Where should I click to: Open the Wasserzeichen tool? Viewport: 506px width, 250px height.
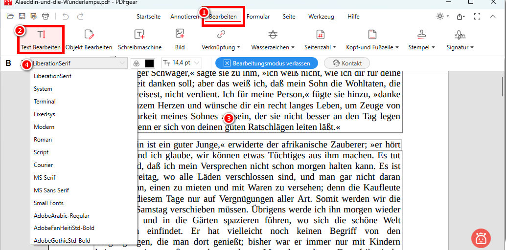(x=273, y=40)
